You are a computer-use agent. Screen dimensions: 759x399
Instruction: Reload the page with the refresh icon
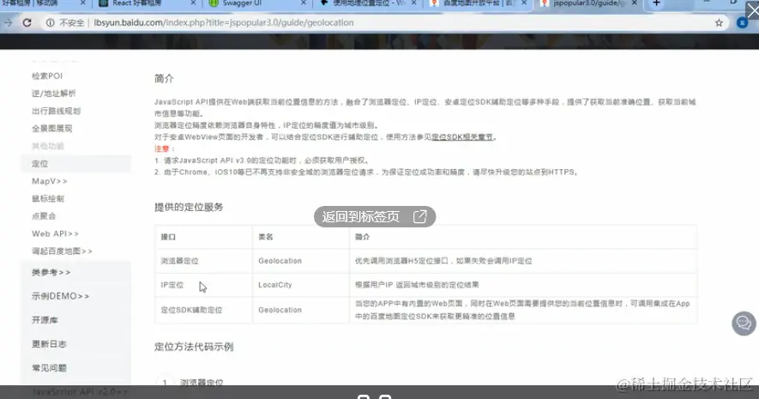(x=27, y=23)
